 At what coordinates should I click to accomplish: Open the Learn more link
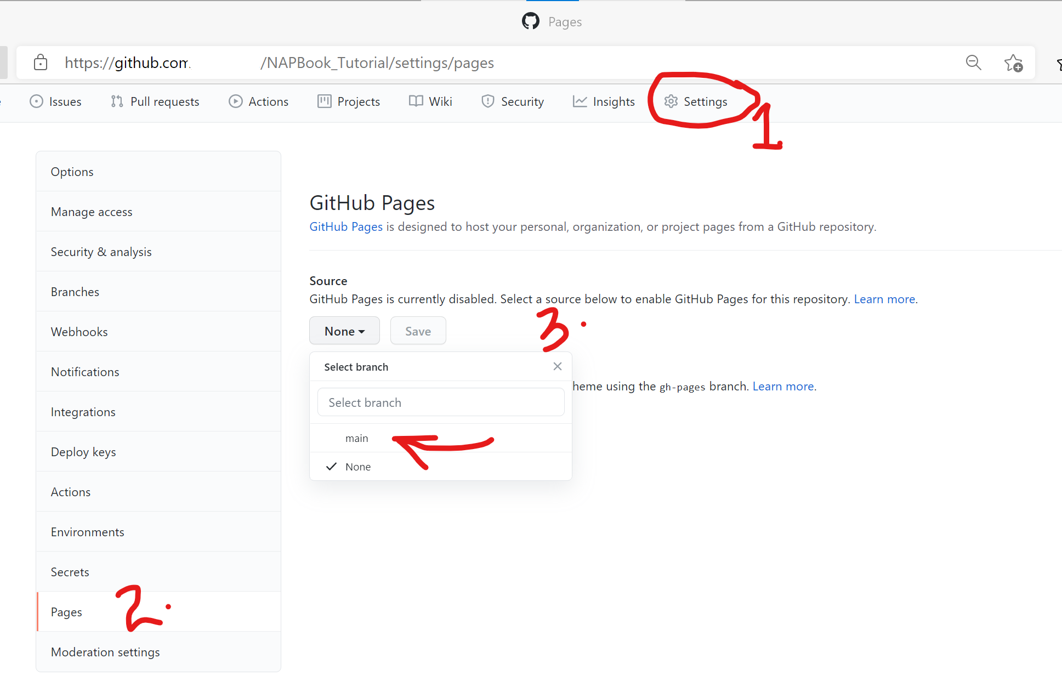pyautogui.click(x=884, y=299)
